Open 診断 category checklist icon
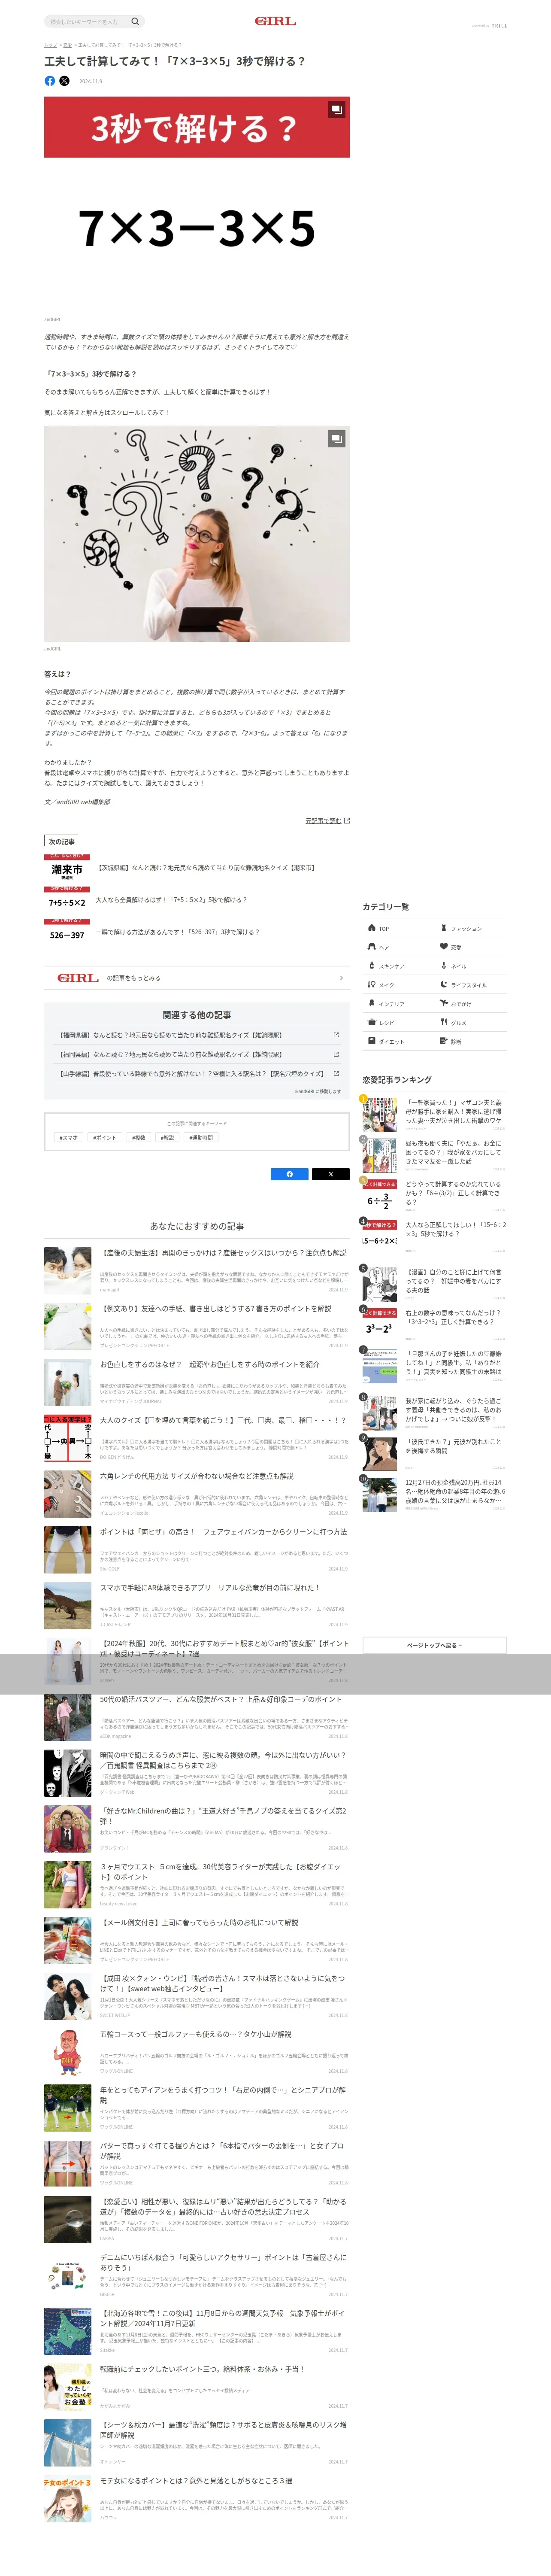The width and height of the screenshot is (551, 2576). tap(444, 1041)
